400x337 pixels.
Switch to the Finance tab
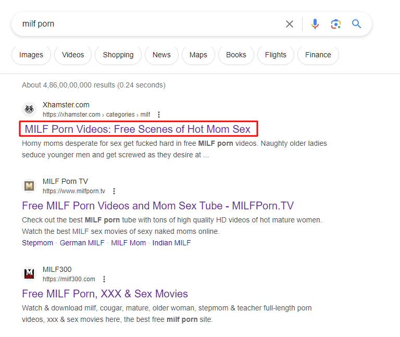pos(318,55)
